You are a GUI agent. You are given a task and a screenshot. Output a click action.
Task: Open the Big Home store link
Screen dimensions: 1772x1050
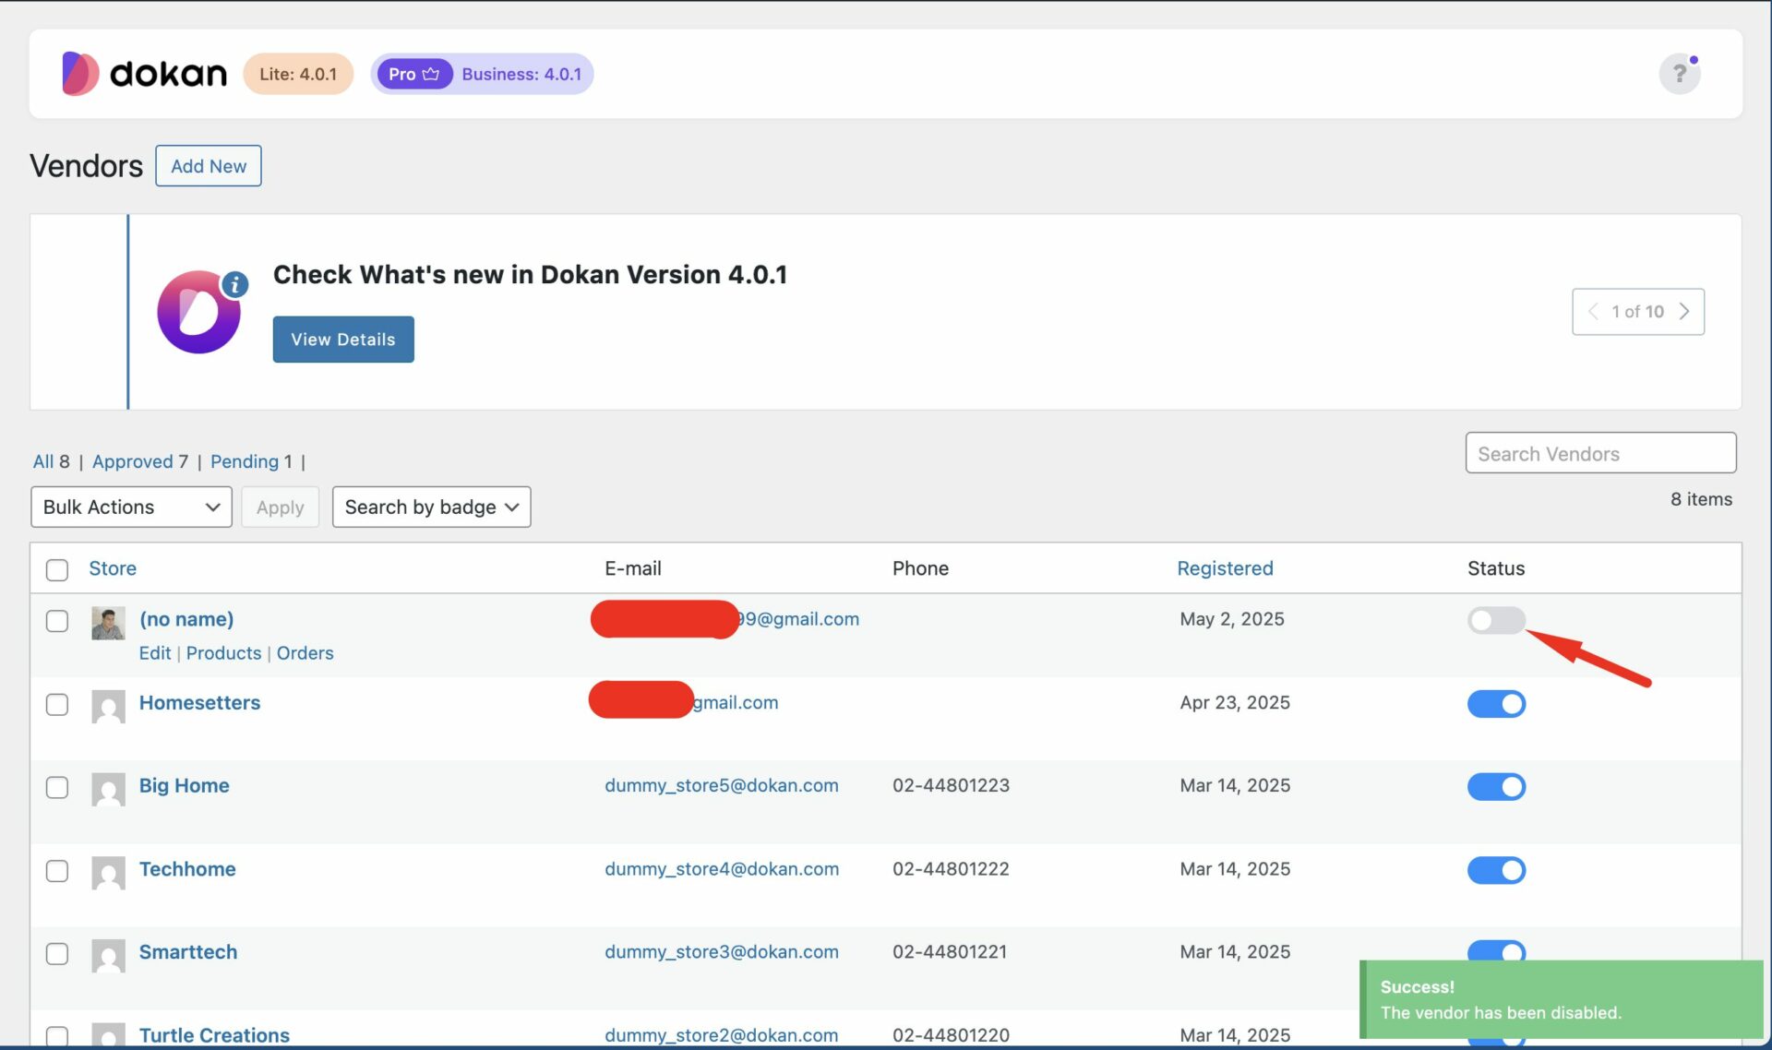pyautogui.click(x=185, y=786)
